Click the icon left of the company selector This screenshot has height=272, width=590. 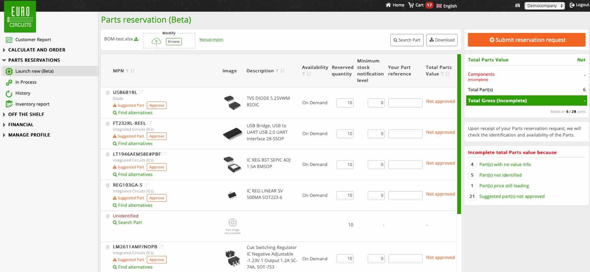click(518, 5)
